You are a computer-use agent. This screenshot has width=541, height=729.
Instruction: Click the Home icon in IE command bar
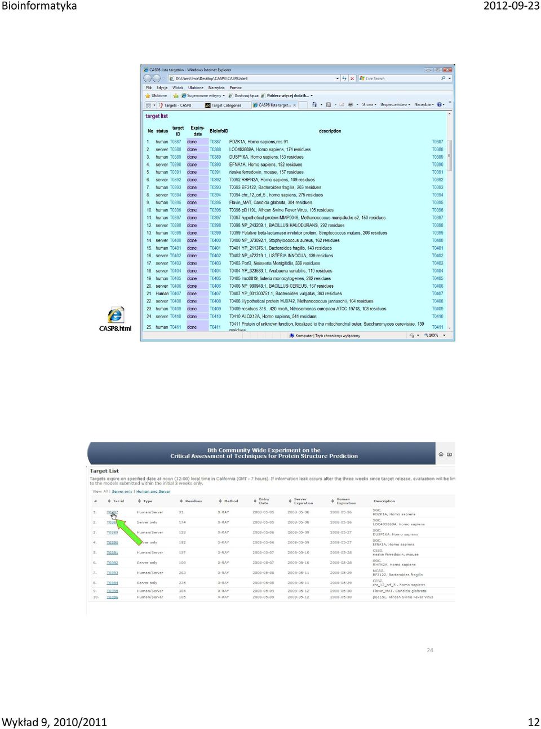314,104
